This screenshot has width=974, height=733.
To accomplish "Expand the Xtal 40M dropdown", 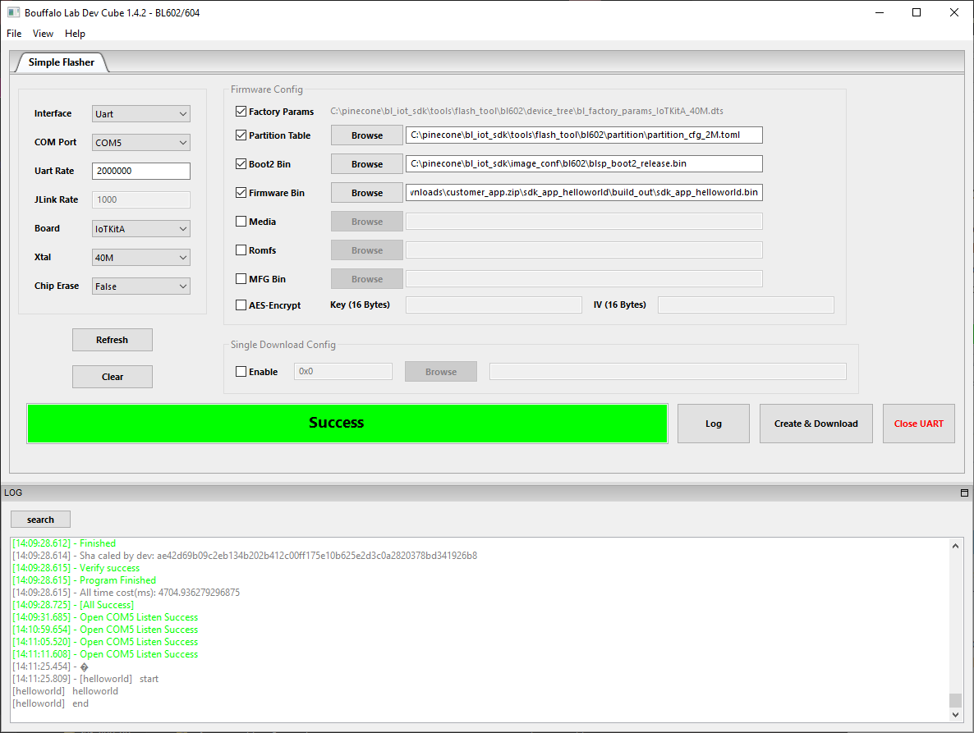I will point(141,258).
